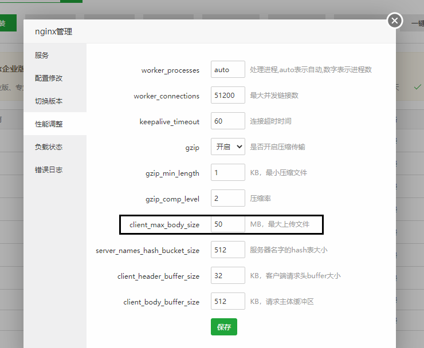Click the green button at top-left edge
Image resolution: width=424 pixels, height=348 pixels.
(7, 23)
